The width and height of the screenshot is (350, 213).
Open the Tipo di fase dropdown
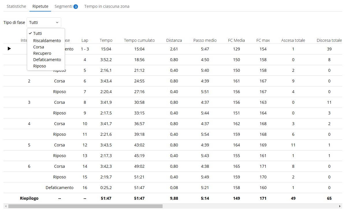[44, 22]
